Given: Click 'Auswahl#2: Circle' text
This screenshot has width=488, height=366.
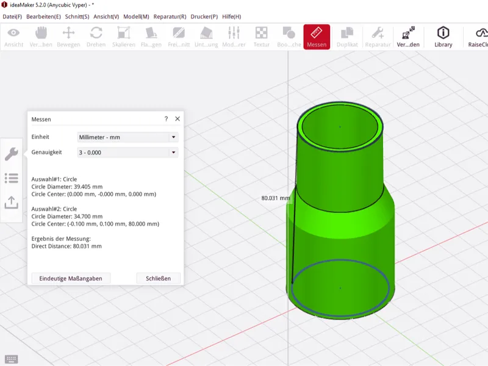Looking at the screenshot, I should tap(54, 209).
